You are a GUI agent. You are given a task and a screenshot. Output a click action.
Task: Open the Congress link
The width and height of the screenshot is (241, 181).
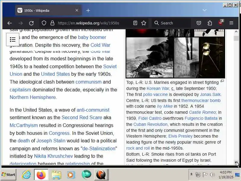59,133
